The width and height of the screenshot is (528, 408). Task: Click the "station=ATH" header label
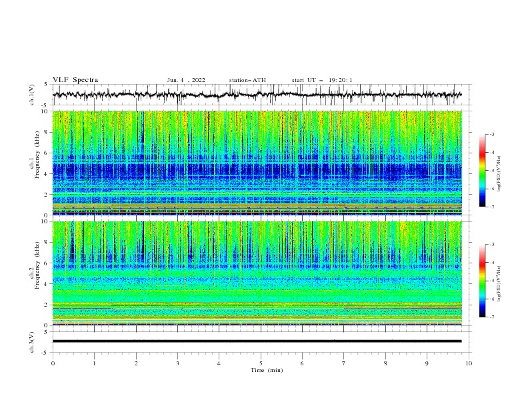(x=247, y=80)
